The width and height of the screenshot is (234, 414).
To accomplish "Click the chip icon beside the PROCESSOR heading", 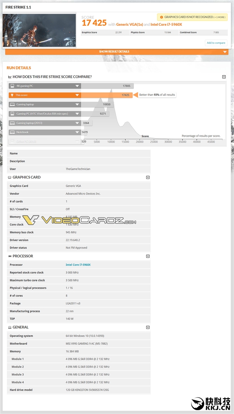I will coord(10,256).
